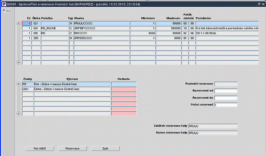Click the Minimum cell with 3000
The height and width of the screenshot is (156, 266).
coord(143,33)
